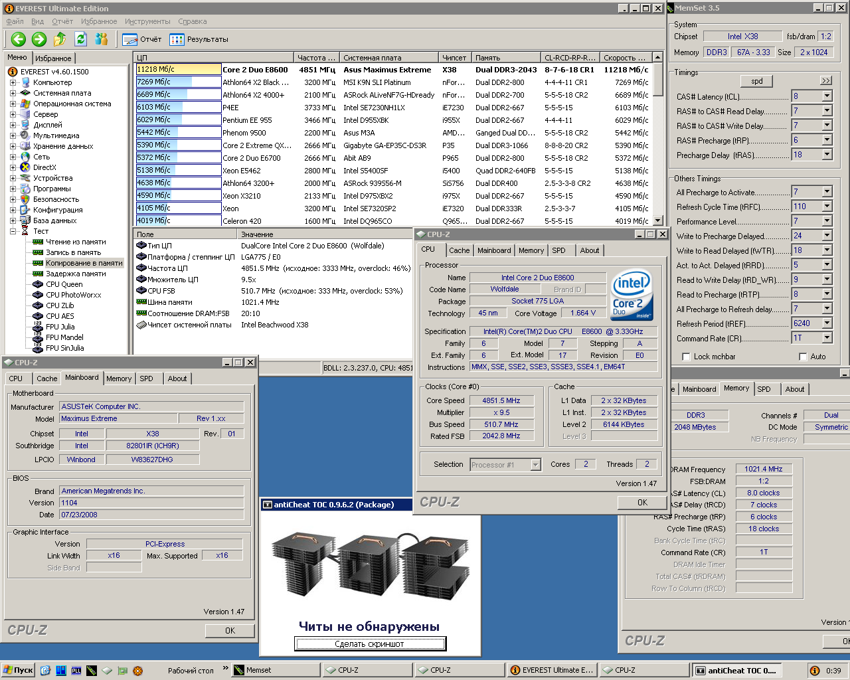Screen dimensions: 850x680
Task: Click the spd button in MemSet Timings
Action: point(757,81)
